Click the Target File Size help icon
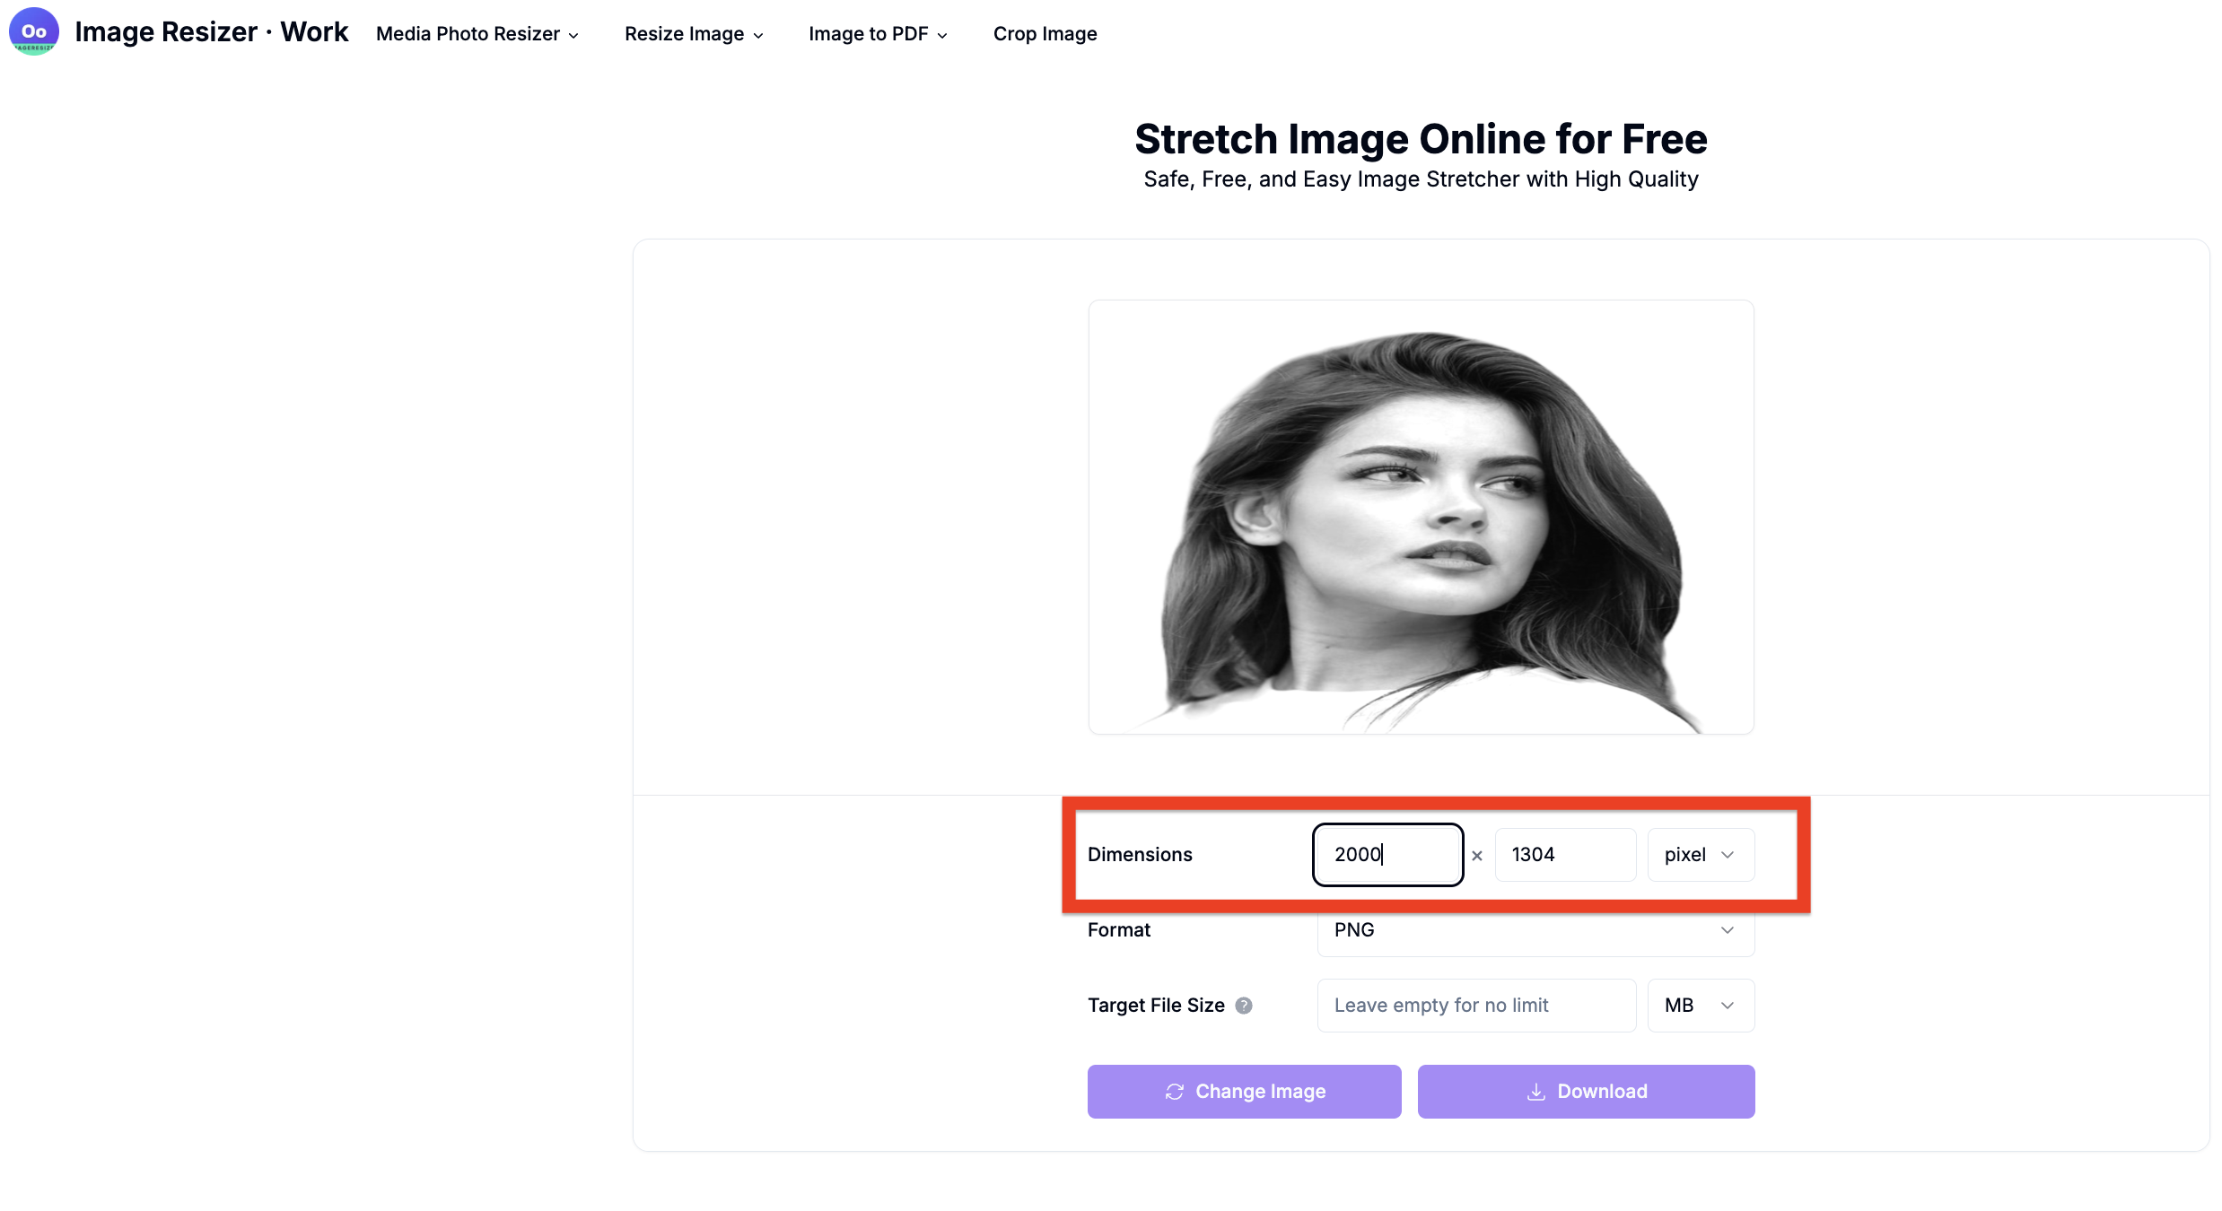Screen dimensions: 2222x1211 coord(1243,1006)
